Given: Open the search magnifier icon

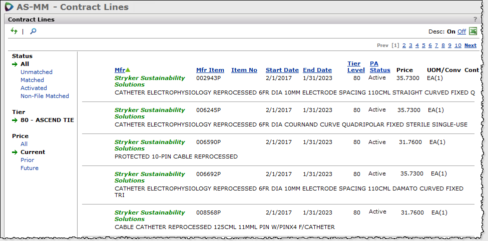Looking at the screenshot, I should 34,31.
